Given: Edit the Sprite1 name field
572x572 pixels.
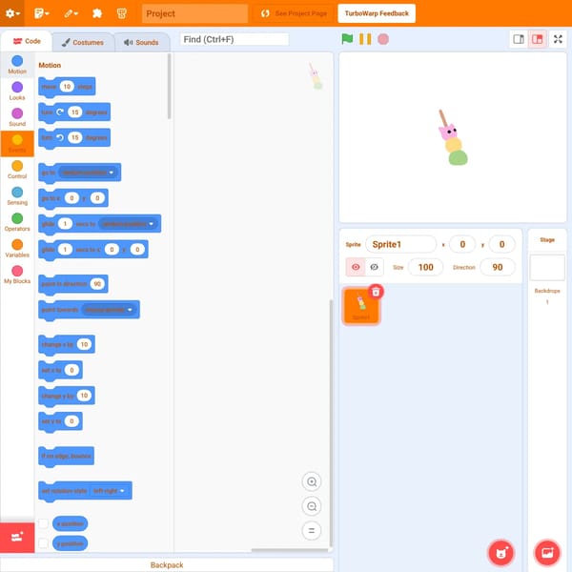Looking at the screenshot, I should 400,244.
